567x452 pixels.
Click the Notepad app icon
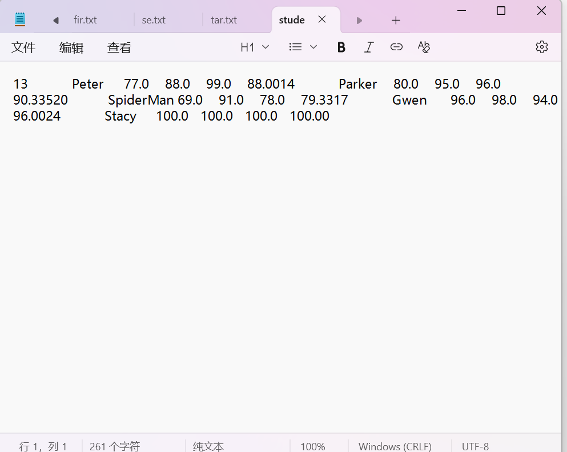[20, 19]
